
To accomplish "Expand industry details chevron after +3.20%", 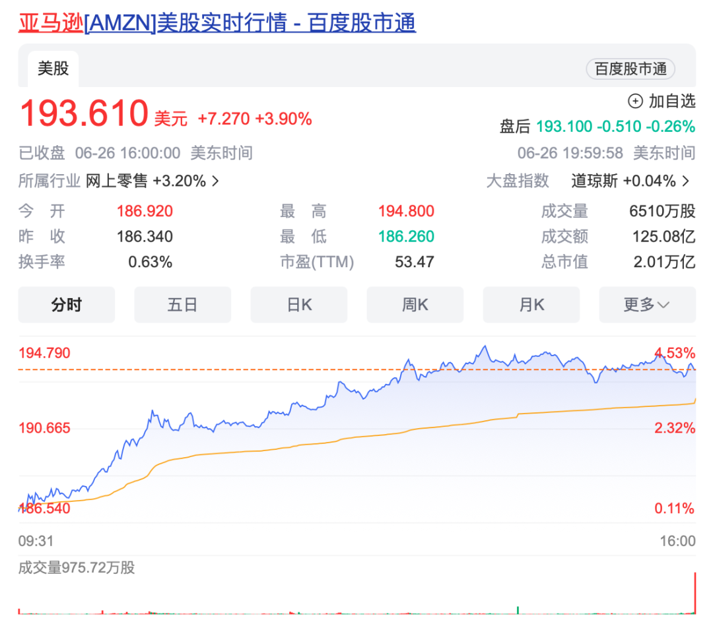I will (x=215, y=181).
